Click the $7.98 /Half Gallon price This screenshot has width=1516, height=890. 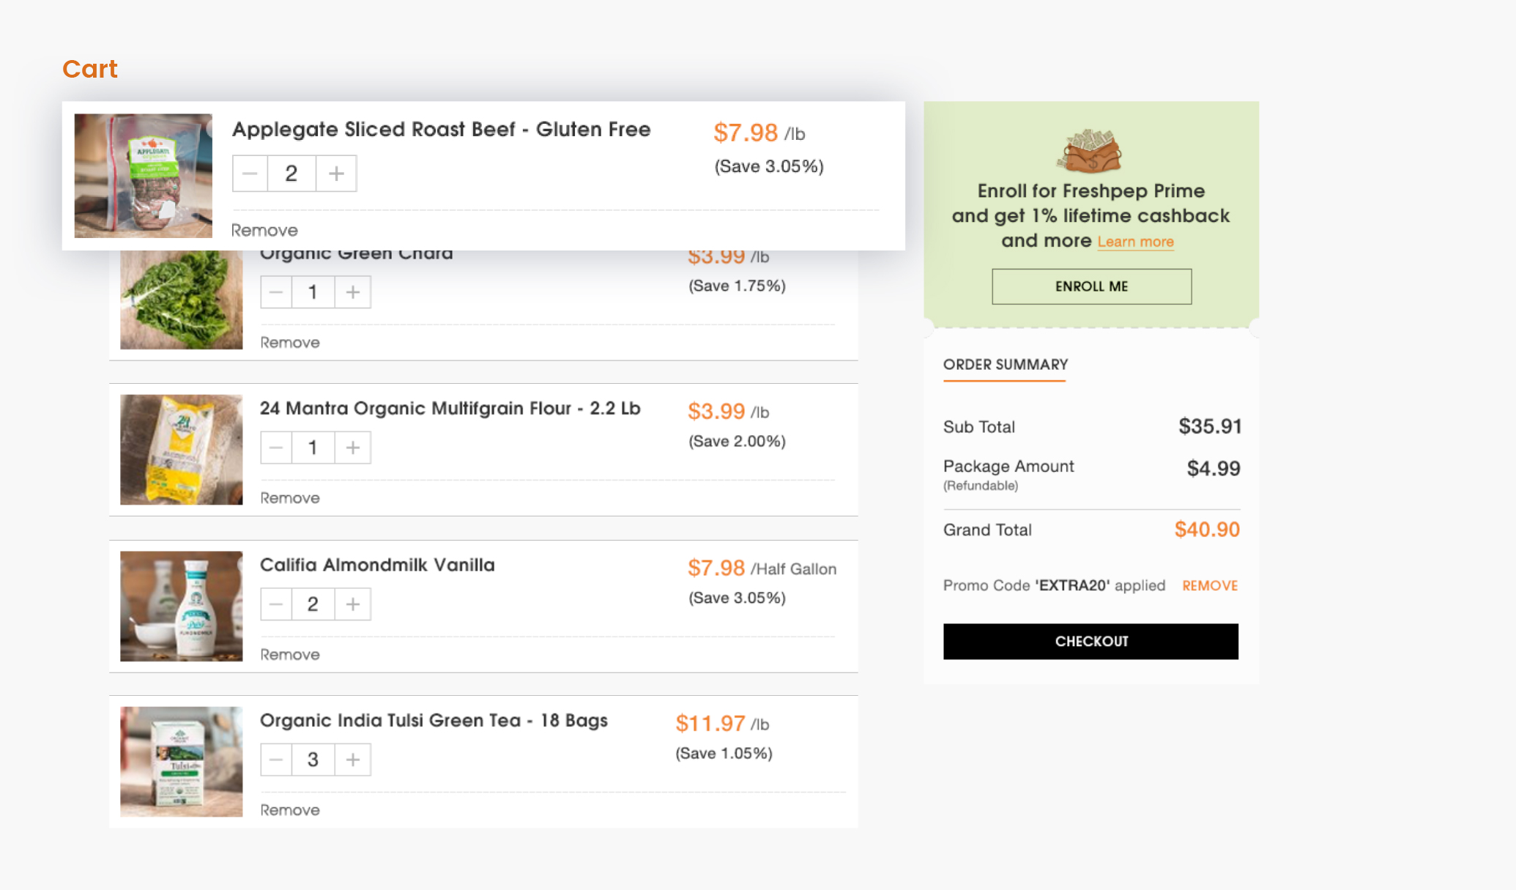[x=762, y=568]
